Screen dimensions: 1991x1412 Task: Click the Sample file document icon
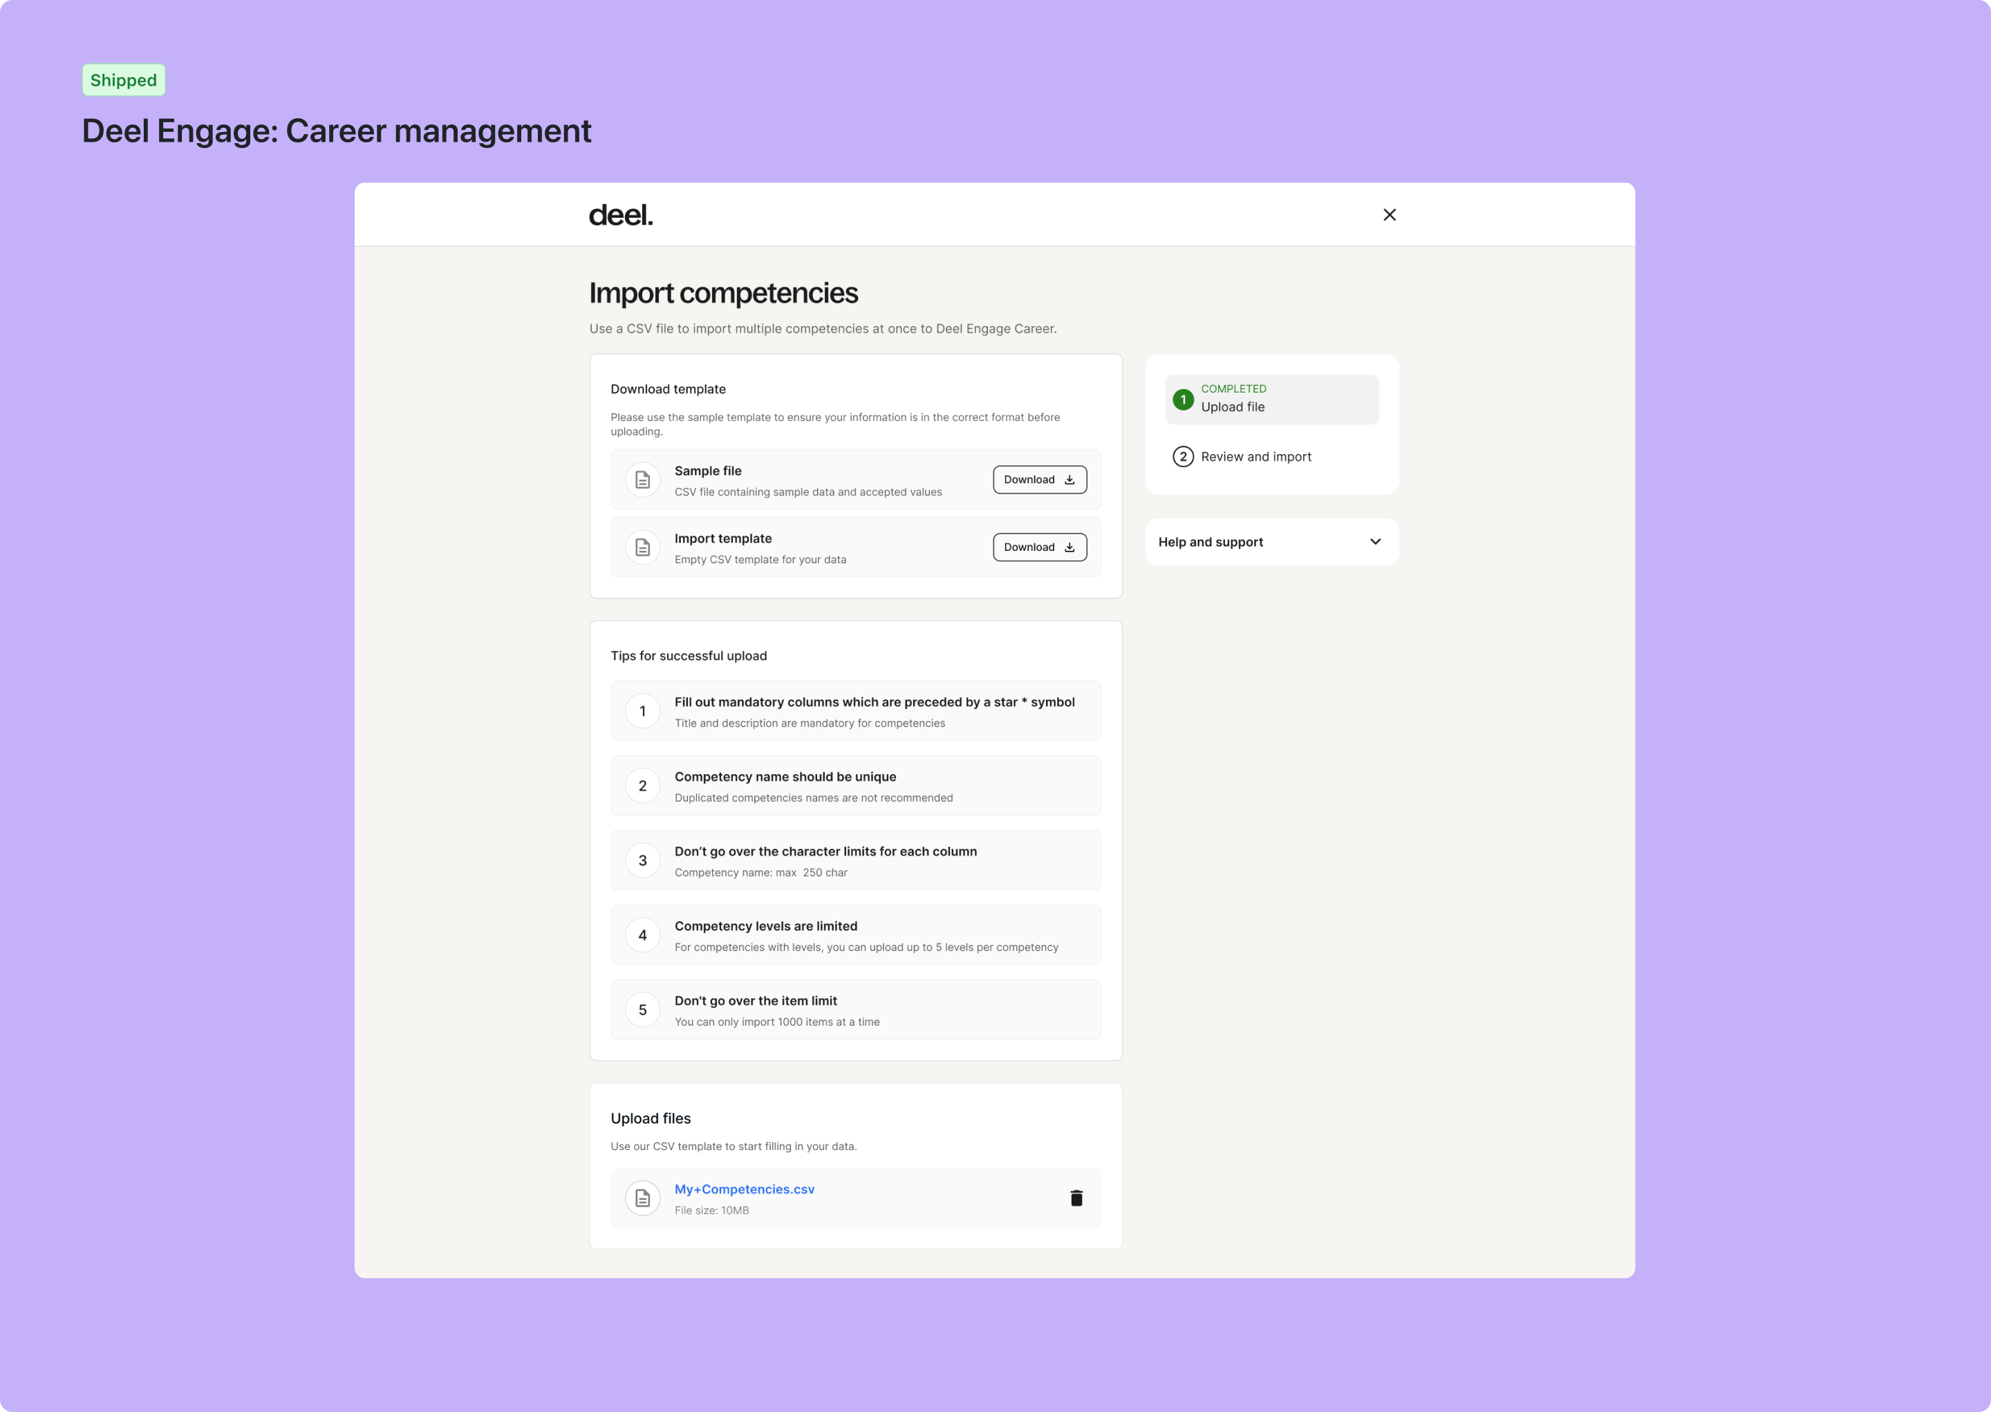(642, 479)
